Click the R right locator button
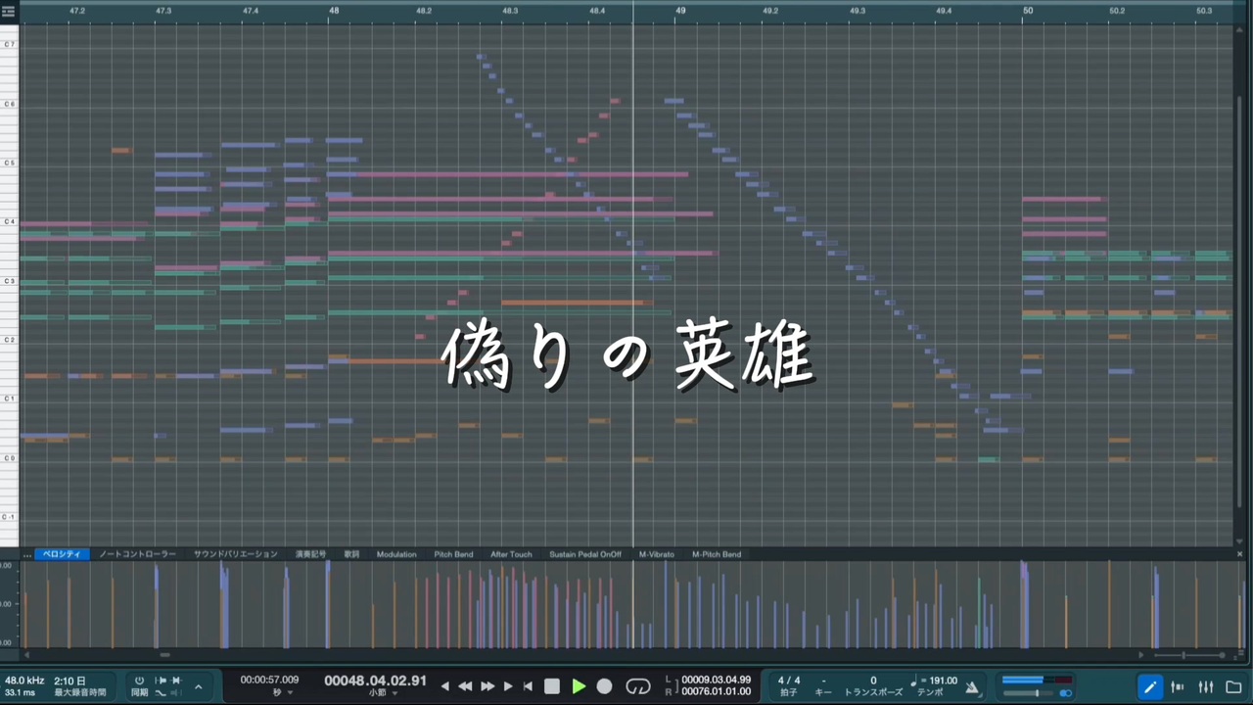Screen dimensions: 1253x705 tap(669, 691)
